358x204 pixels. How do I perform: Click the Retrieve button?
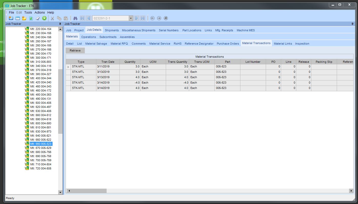coord(75,50)
